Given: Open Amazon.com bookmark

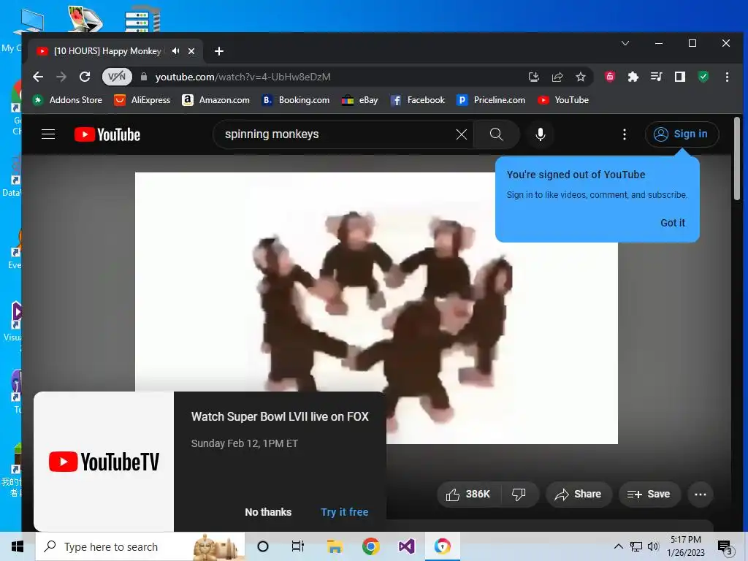Looking at the screenshot, I should (215, 100).
